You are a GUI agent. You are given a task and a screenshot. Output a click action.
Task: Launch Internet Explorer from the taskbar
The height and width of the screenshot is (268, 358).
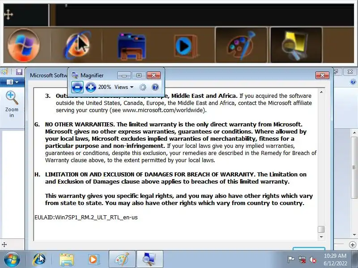[39, 260]
